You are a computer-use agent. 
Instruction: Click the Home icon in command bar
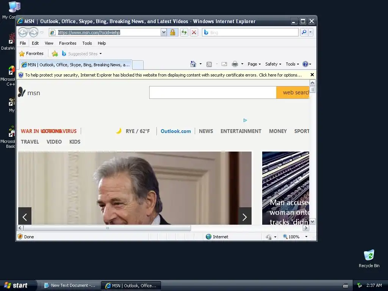point(193,64)
